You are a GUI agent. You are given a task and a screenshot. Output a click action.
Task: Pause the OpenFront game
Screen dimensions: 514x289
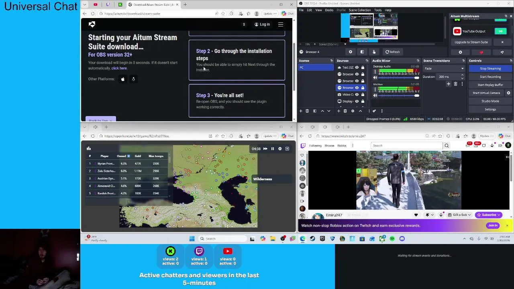click(x=272, y=149)
